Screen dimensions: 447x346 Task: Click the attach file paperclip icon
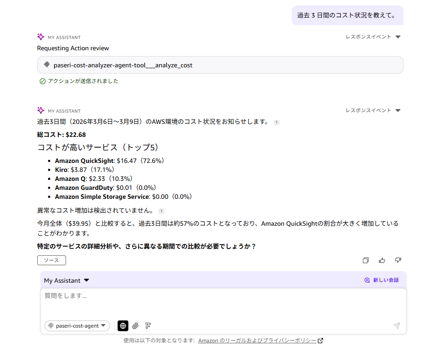click(135, 326)
